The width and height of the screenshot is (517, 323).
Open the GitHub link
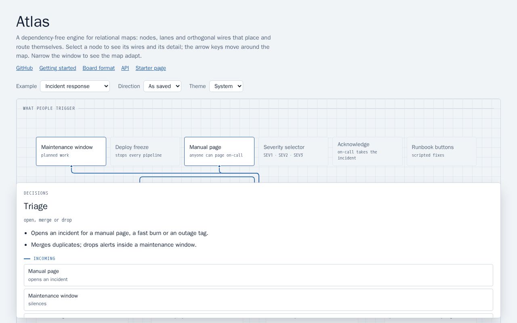[24, 68]
